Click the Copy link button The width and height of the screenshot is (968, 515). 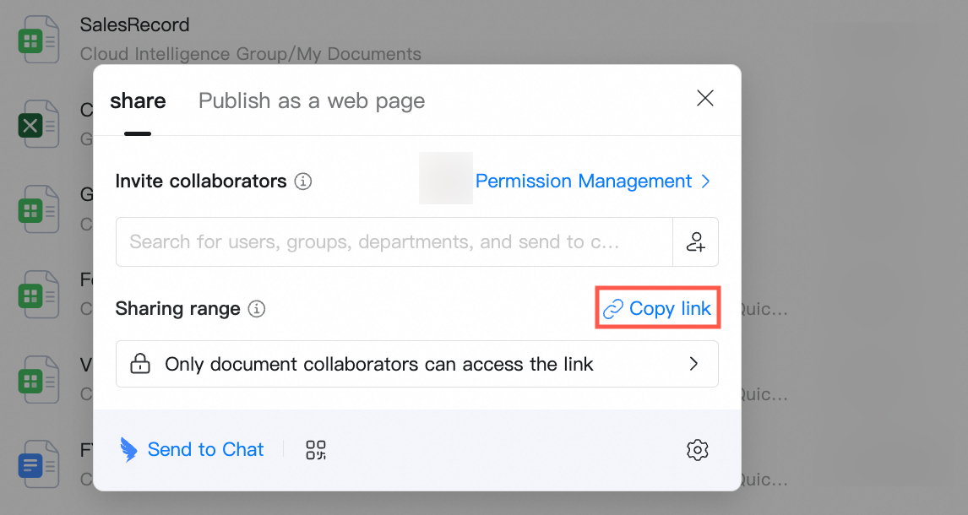pyautogui.click(x=657, y=308)
